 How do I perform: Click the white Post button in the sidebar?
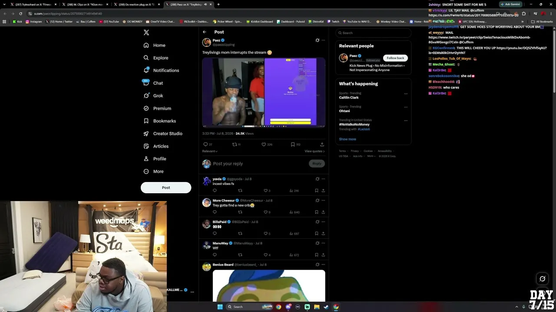coord(166,188)
